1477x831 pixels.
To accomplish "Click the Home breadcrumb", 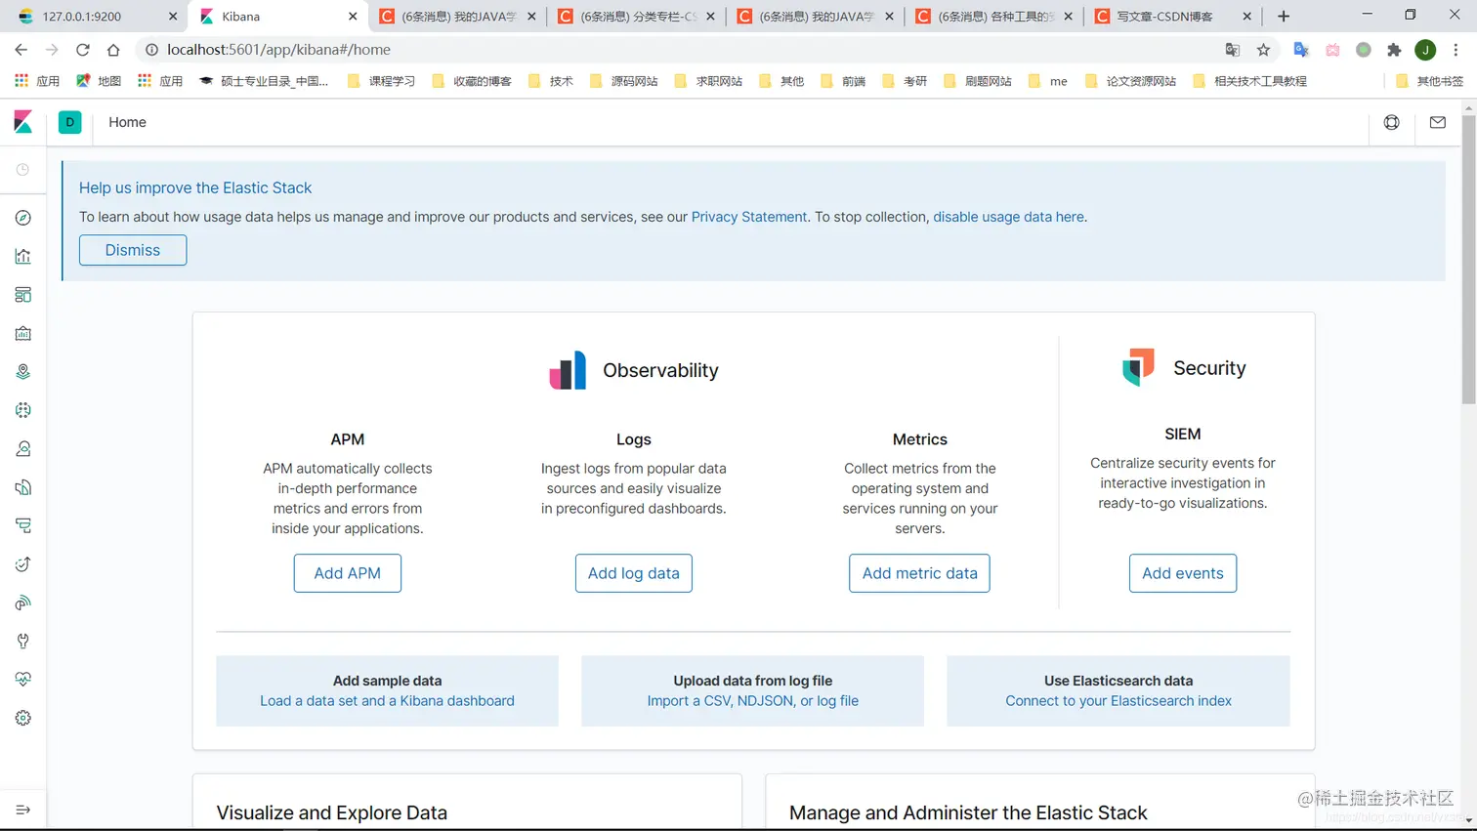I will tap(127, 122).
